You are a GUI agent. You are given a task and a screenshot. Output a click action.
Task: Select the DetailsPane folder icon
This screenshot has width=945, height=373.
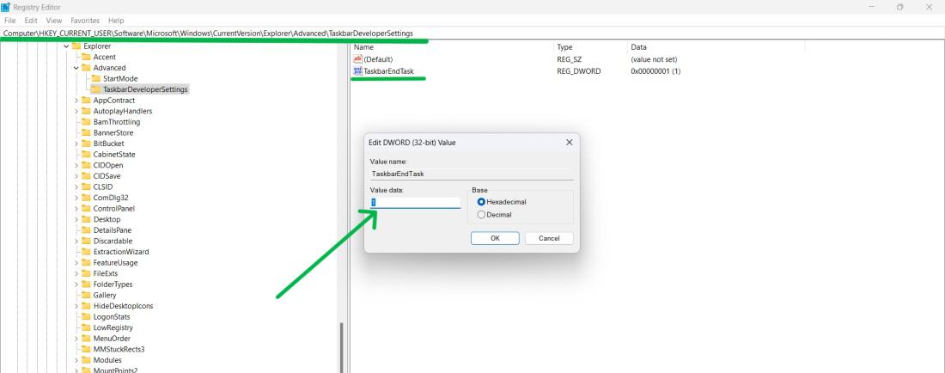[x=86, y=230]
